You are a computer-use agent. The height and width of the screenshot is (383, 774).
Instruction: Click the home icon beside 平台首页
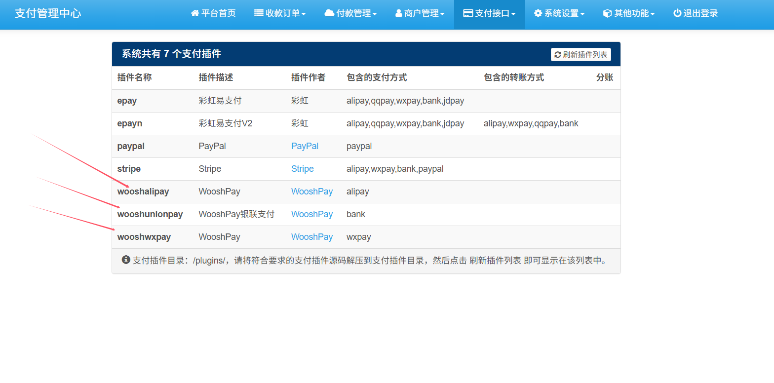[x=195, y=13]
